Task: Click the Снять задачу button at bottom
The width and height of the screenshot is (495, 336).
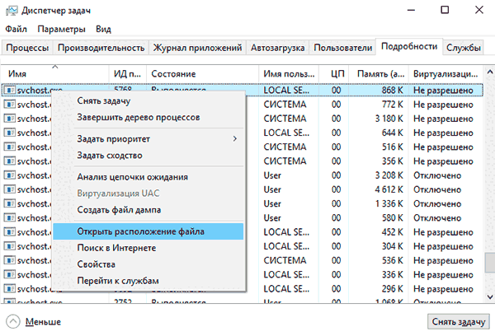Action: coord(459,322)
